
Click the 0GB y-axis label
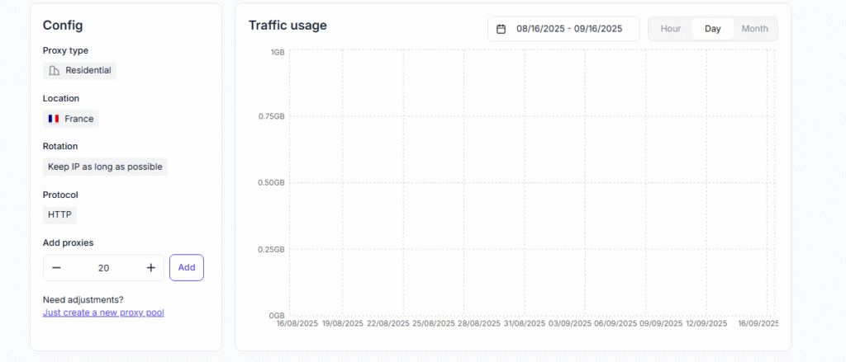[x=278, y=316]
